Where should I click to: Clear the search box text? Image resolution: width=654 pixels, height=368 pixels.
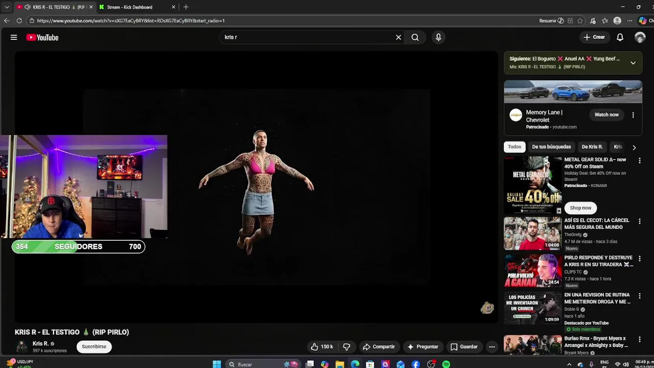(x=399, y=37)
